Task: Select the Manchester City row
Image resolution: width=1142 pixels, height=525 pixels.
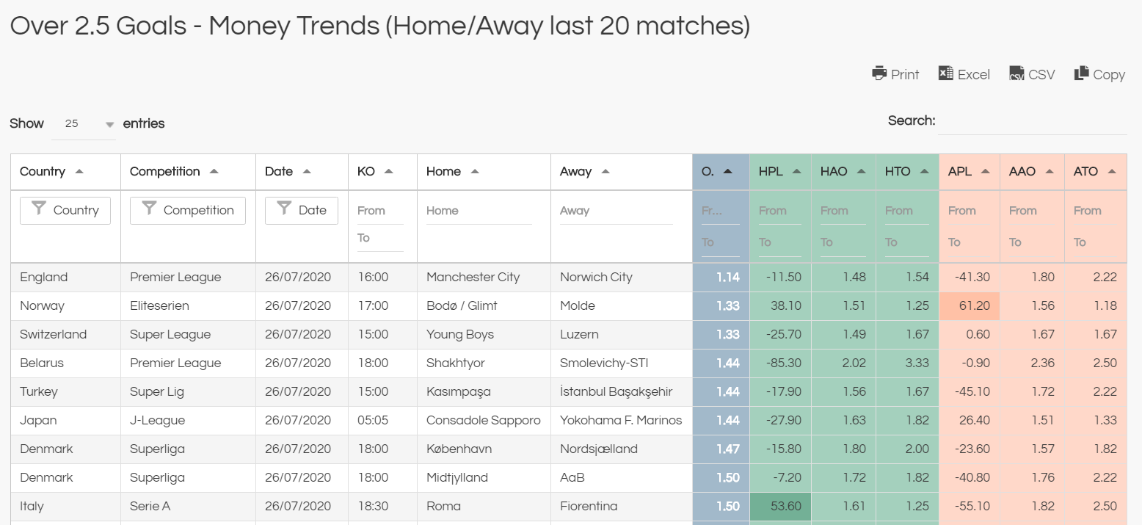Action: coord(569,278)
